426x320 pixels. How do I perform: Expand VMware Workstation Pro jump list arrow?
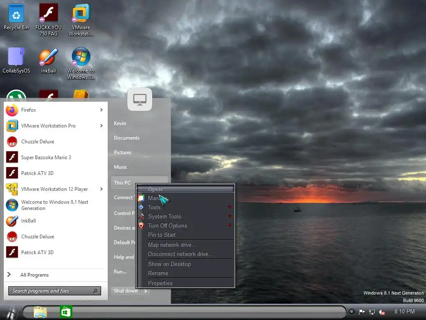(x=102, y=126)
